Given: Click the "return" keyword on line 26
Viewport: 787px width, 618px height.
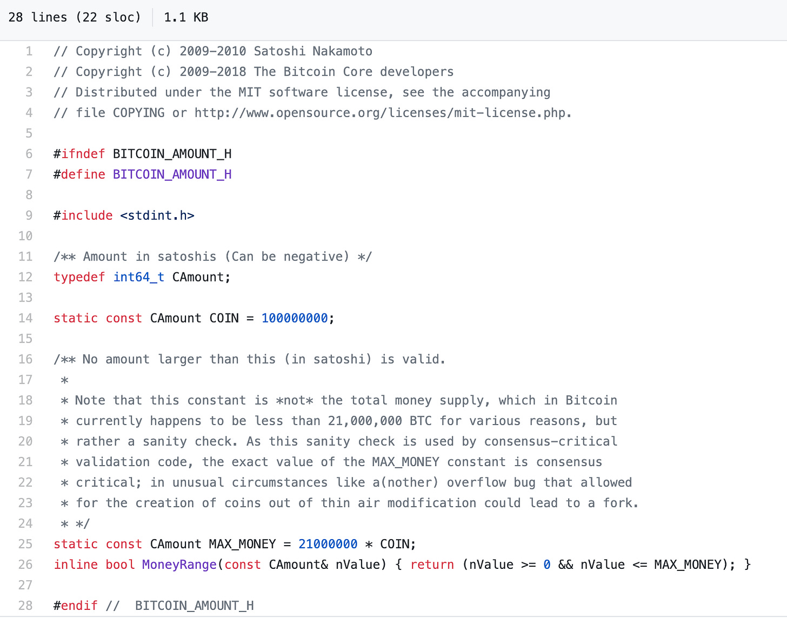Looking at the screenshot, I should 432,565.
